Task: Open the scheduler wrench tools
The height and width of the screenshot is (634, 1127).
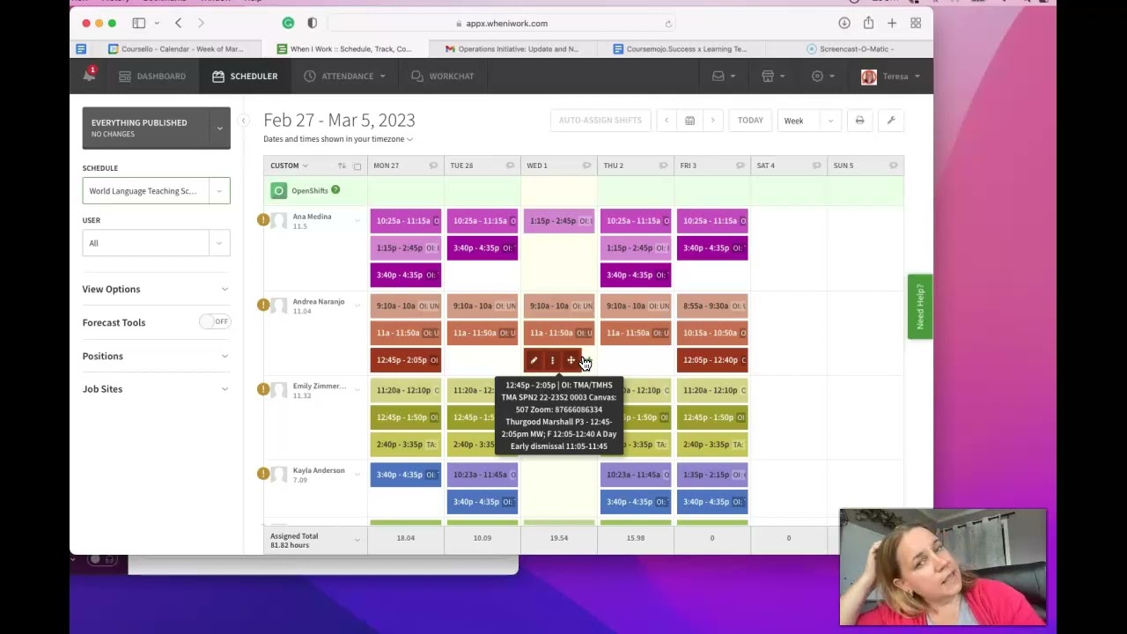Action: (x=891, y=120)
